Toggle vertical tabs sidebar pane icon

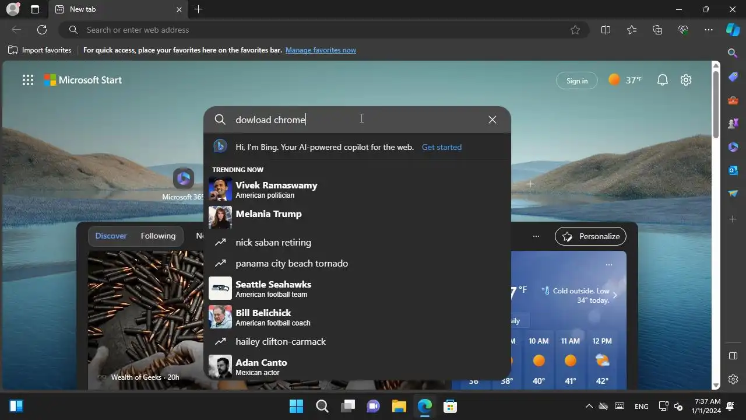(733, 356)
